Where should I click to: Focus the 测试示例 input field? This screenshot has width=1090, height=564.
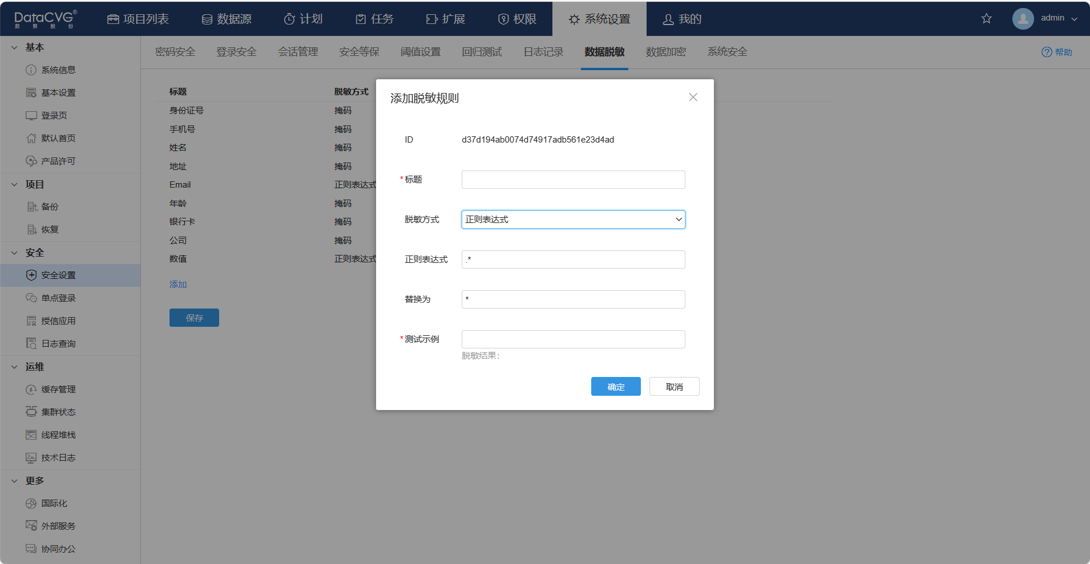point(573,339)
